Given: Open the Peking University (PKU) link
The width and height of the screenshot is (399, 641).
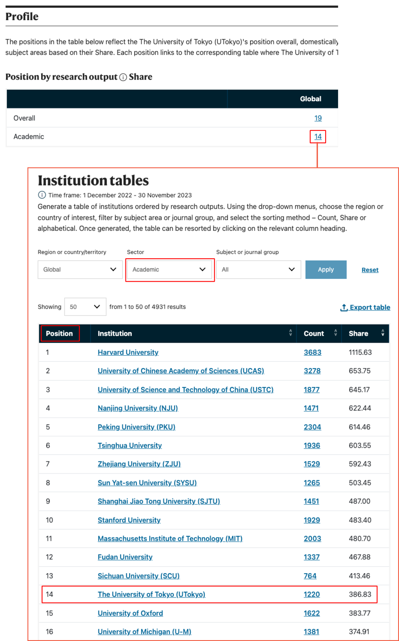Looking at the screenshot, I should coord(137,427).
